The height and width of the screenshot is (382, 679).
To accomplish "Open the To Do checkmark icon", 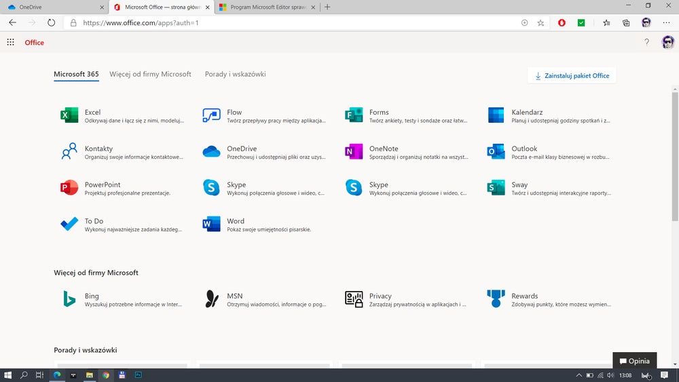I will (x=69, y=224).
